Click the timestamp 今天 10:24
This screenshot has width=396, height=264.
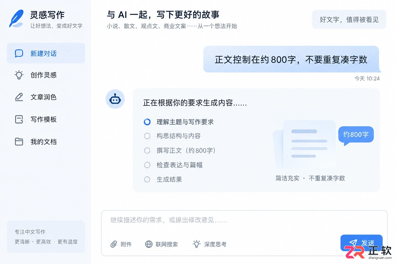367,79
